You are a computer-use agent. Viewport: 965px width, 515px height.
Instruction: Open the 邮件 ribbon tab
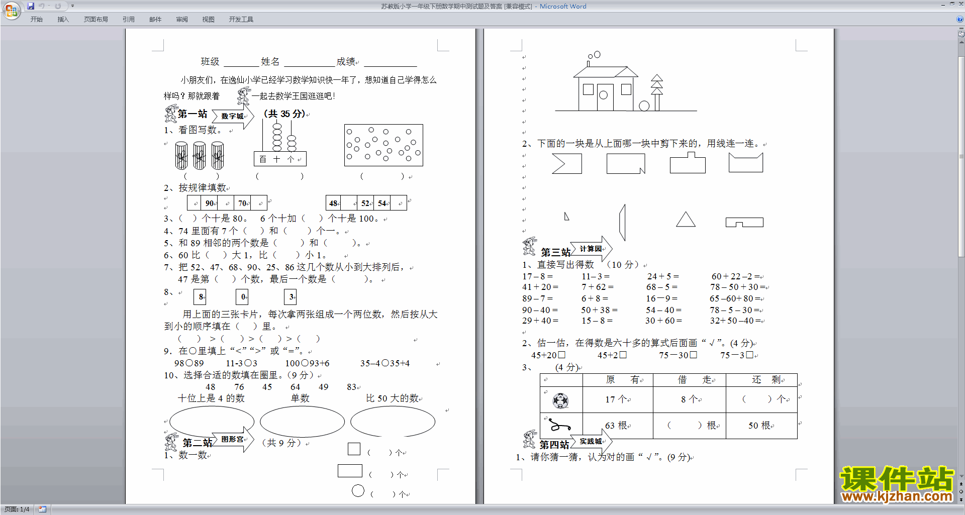tap(155, 20)
